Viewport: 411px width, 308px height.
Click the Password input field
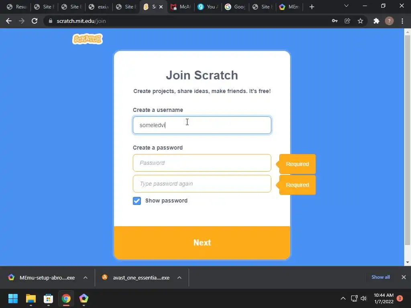(202, 163)
